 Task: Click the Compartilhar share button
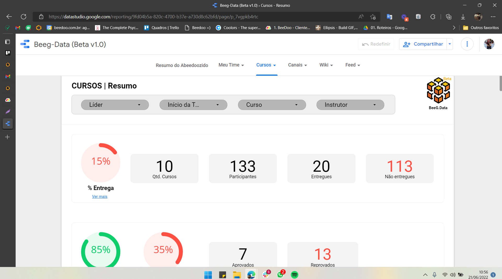coord(423,44)
